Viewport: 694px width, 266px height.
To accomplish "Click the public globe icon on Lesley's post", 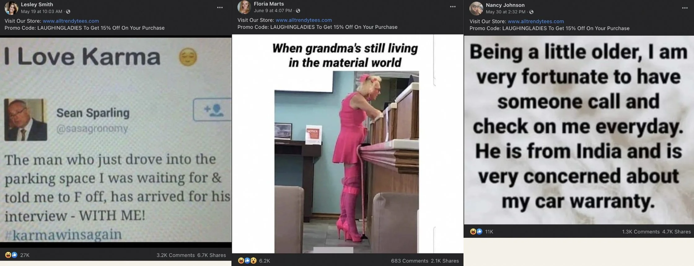I will 68,12.
